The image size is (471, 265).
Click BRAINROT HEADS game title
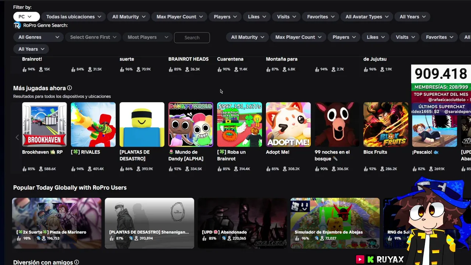[x=188, y=59]
